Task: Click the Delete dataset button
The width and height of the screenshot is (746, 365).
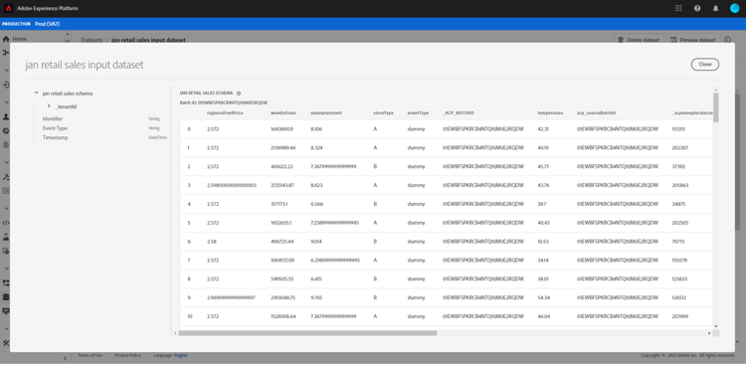Action: (639, 40)
